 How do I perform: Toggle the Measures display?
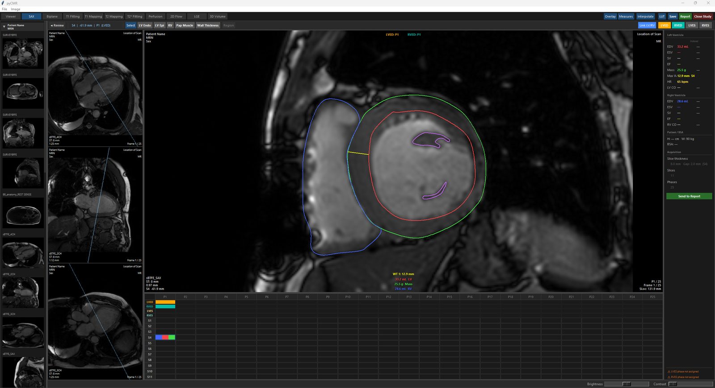click(626, 17)
